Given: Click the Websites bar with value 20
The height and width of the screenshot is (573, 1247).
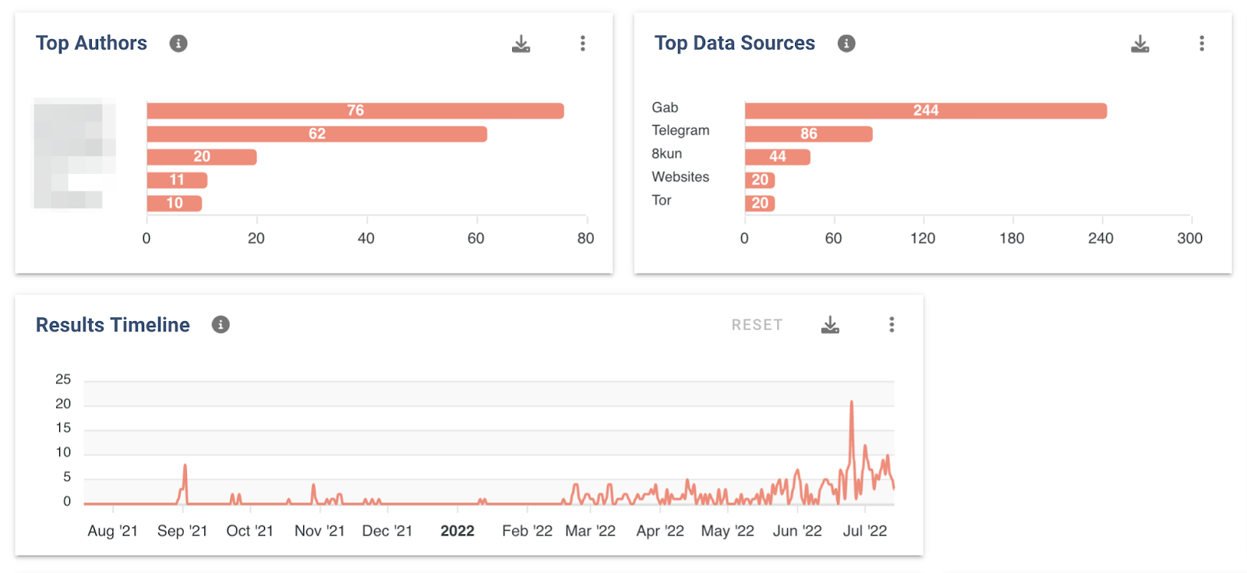Looking at the screenshot, I should pos(759,180).
